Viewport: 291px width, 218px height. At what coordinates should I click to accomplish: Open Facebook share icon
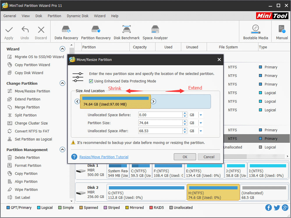pos(268,208)
